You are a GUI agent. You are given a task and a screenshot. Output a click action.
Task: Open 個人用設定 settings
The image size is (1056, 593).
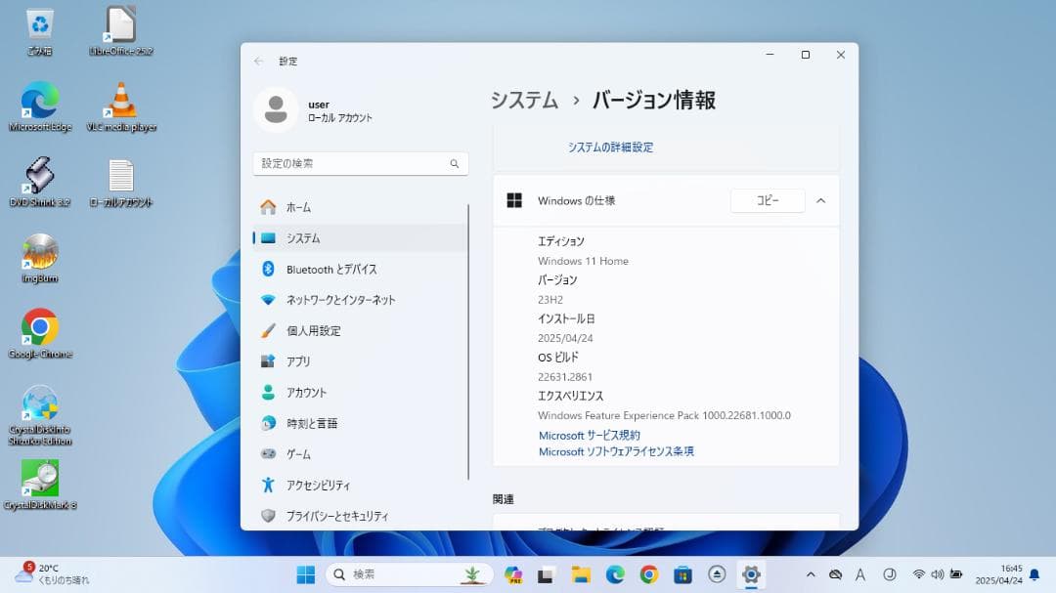(x=360, y=330)
